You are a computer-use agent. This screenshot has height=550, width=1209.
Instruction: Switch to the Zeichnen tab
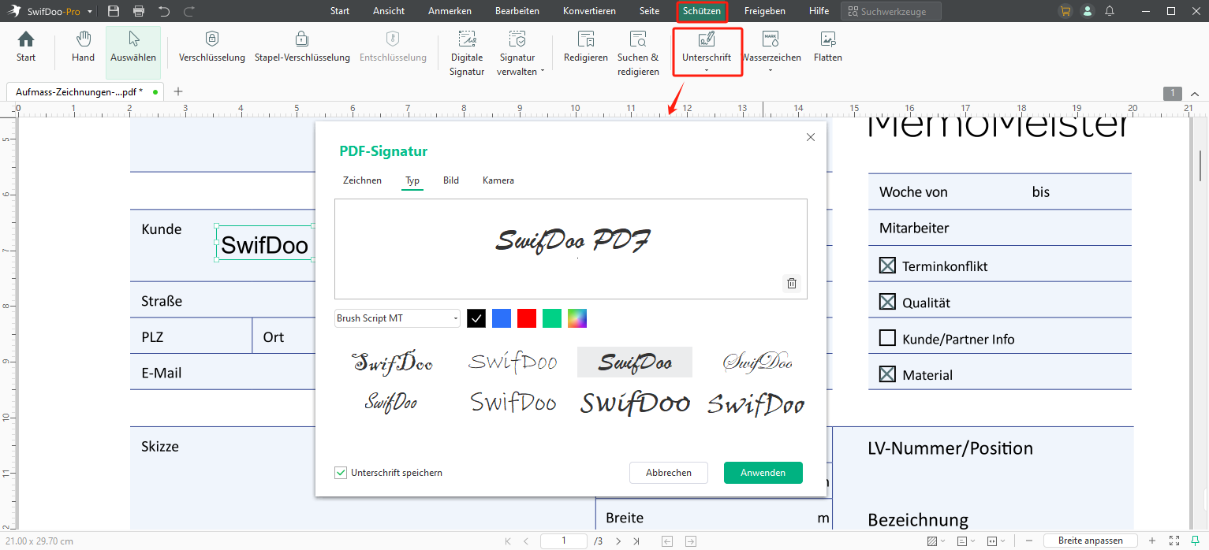tap(362, 180)
